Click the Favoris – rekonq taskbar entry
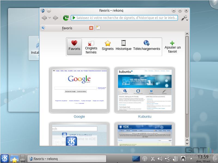The height and width of the screenshot is (163, 218). click(x=67, y=159)
